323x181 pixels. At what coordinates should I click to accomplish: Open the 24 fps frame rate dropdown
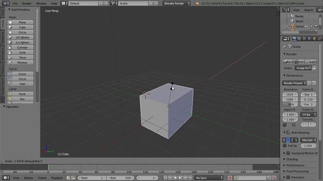(308, 115)
